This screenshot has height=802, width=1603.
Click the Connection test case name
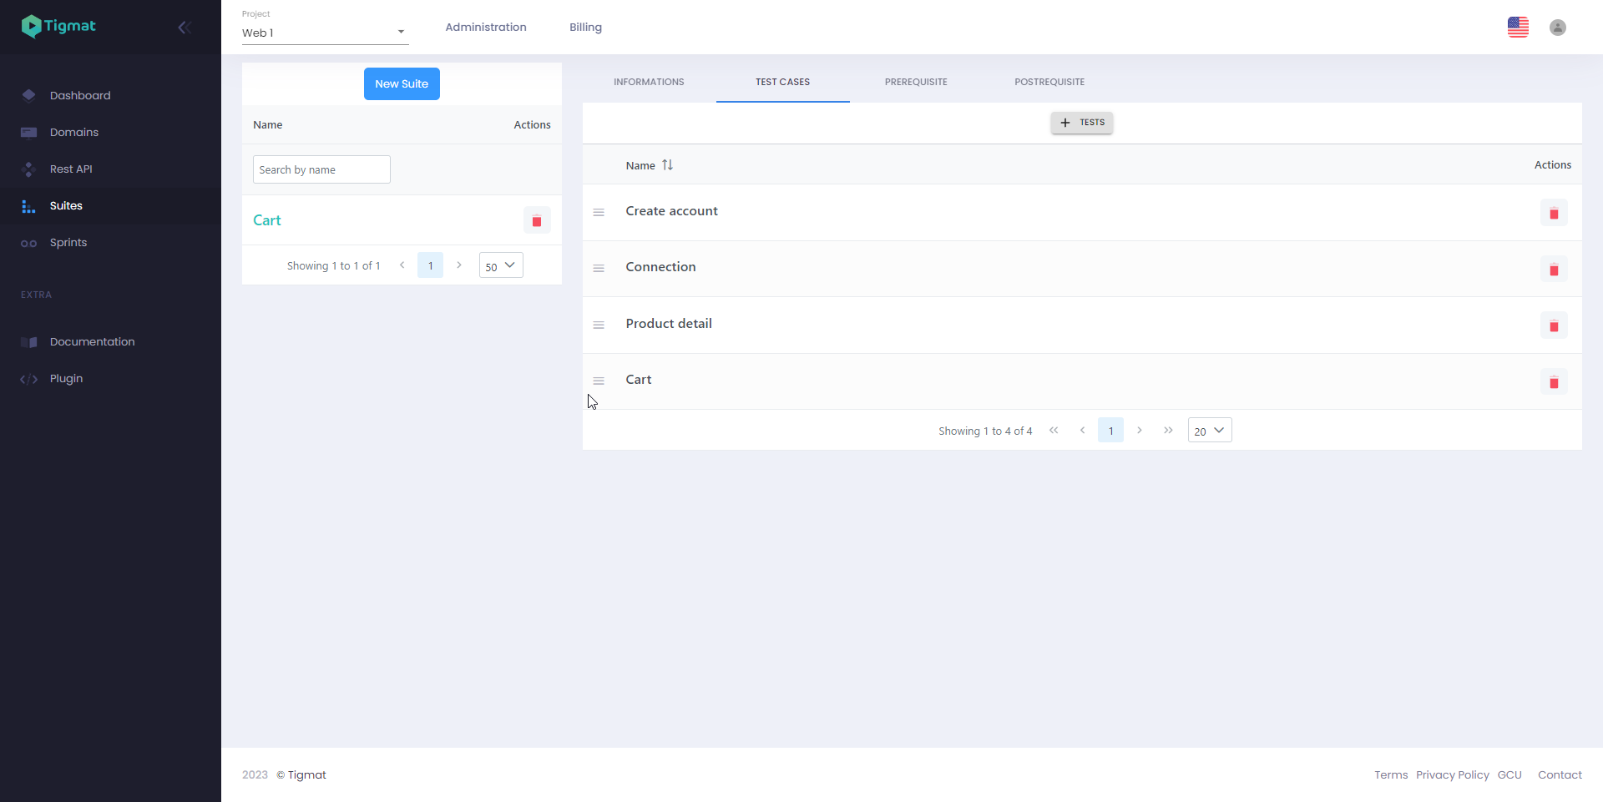pyautogui.click(x=660, y=267)
